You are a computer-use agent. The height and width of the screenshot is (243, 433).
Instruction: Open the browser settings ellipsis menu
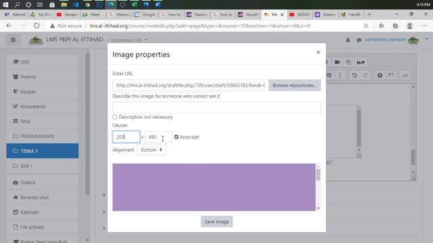pyautogui.click(x=424, y=26)
